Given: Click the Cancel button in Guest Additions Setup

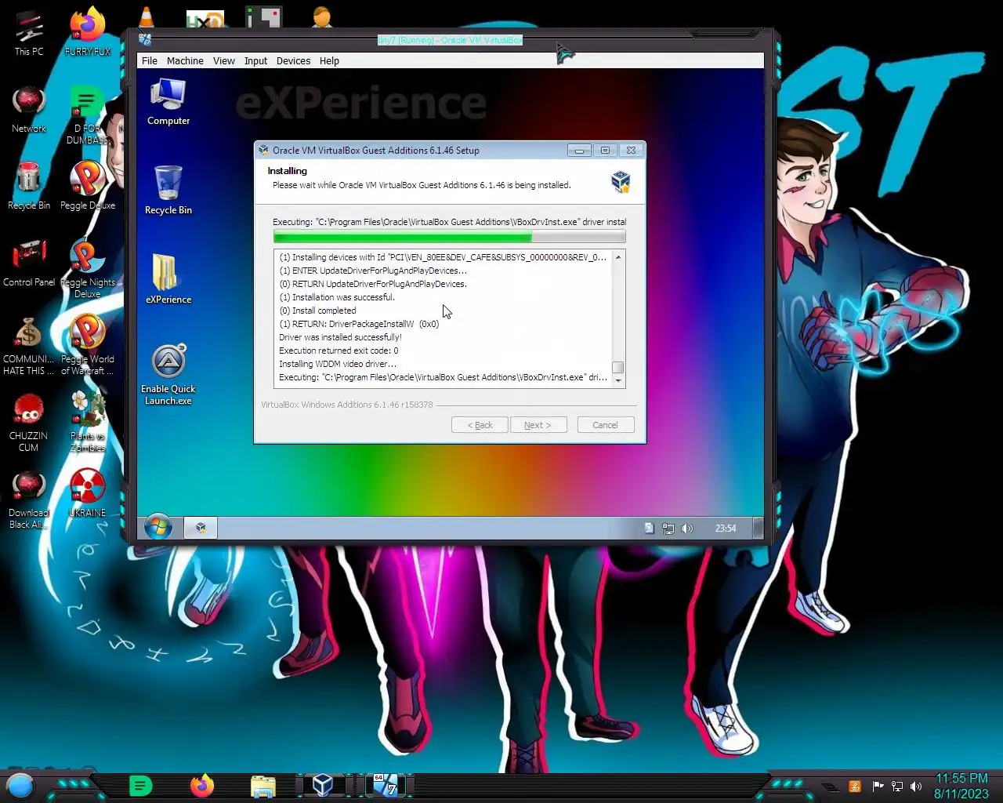Looking at the screenshot, I should coord(605,425).
